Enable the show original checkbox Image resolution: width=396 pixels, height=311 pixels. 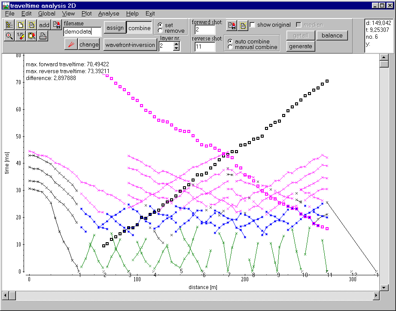253,25
